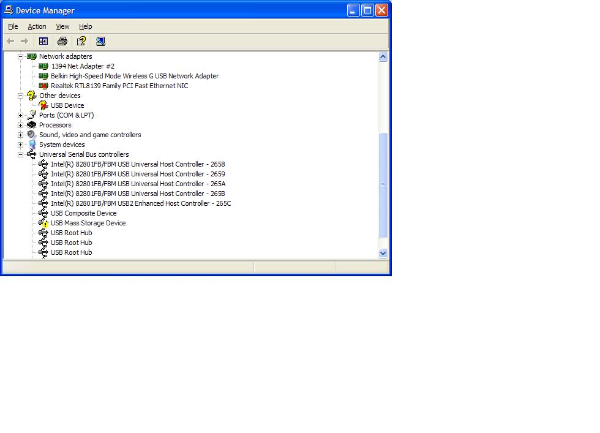Expand the Ports (COM & LPT) branch

pyautogui.click(x=20, y=115)
